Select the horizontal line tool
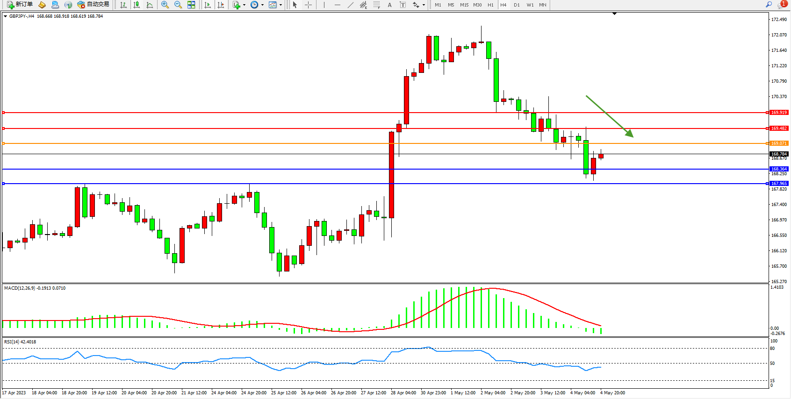The height and width of the screenshot is (399, 791). pos(337,5)
